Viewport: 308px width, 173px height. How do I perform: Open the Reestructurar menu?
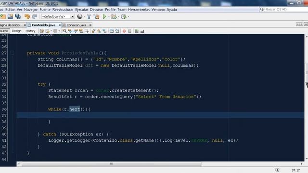pyautogui.click(x=63, y=10)
